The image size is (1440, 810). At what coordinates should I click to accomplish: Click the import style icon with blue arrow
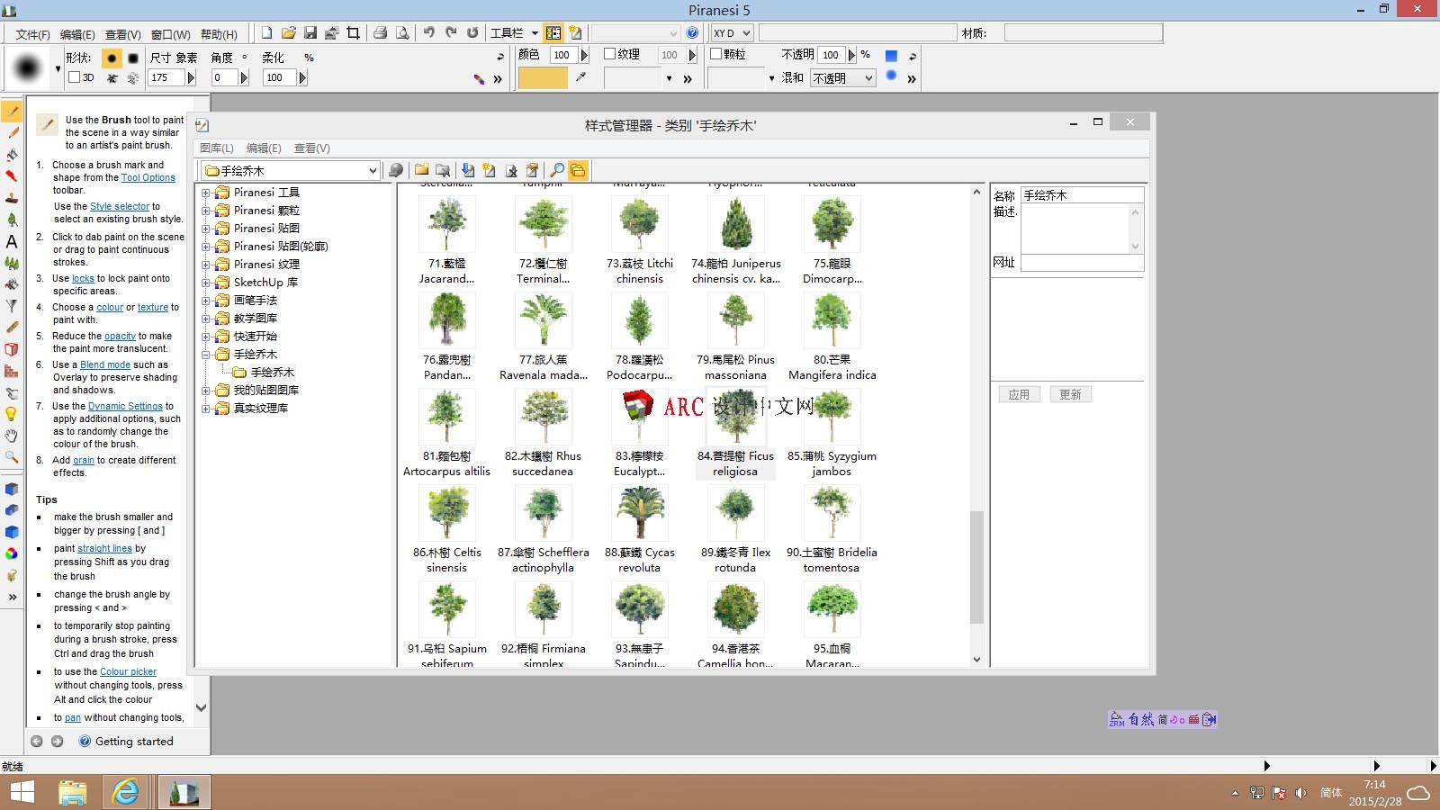(468, 170)
